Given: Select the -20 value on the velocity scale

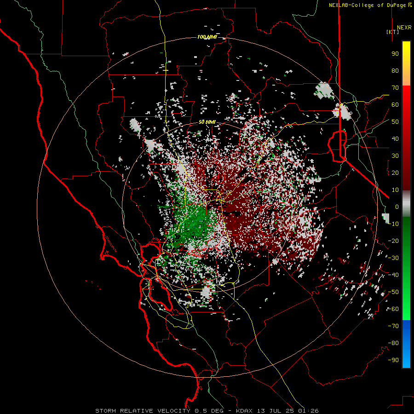Looking at the screenshot, I should tap(393, 241).
